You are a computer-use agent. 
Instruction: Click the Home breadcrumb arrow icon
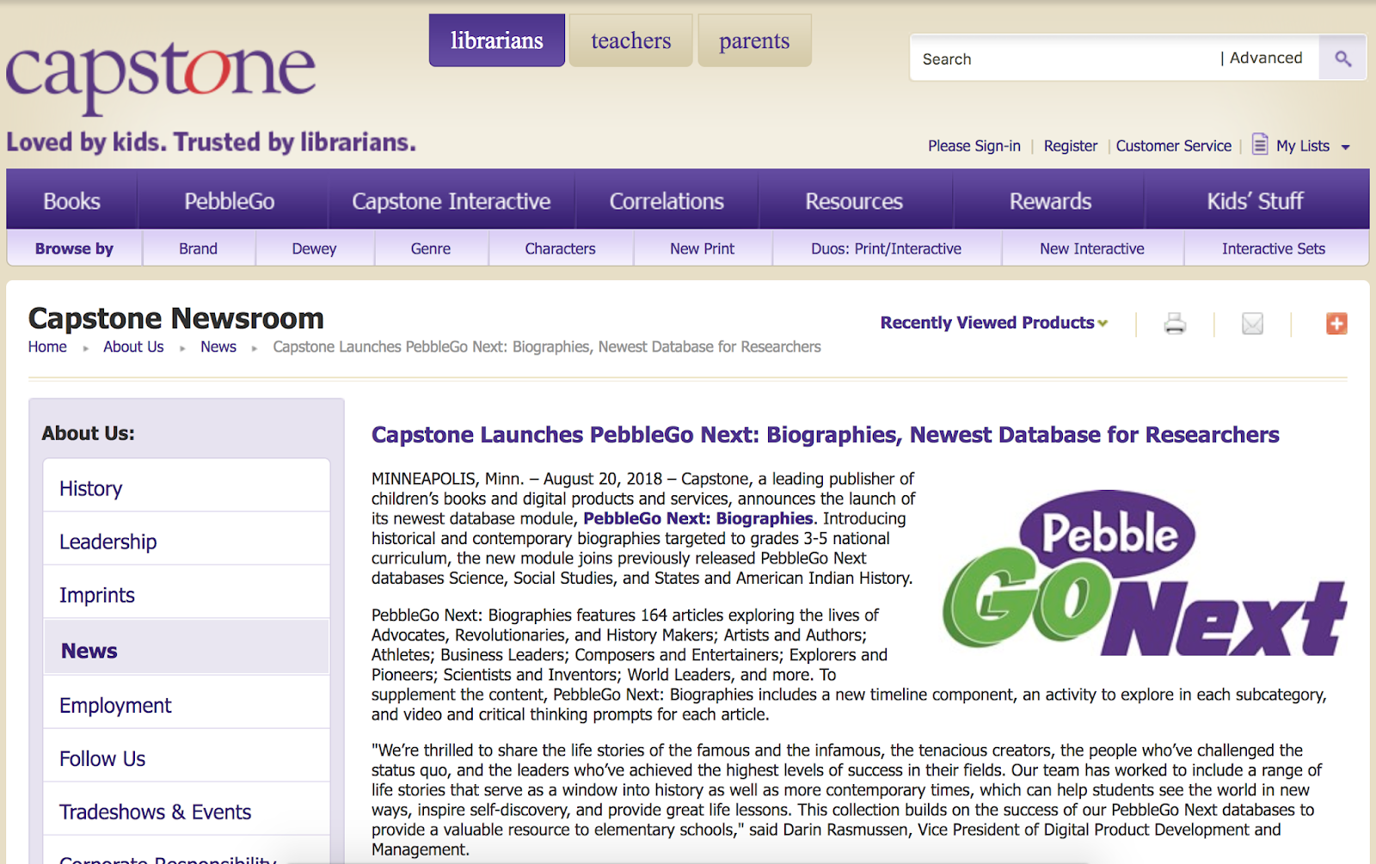[x=84, y=347]
